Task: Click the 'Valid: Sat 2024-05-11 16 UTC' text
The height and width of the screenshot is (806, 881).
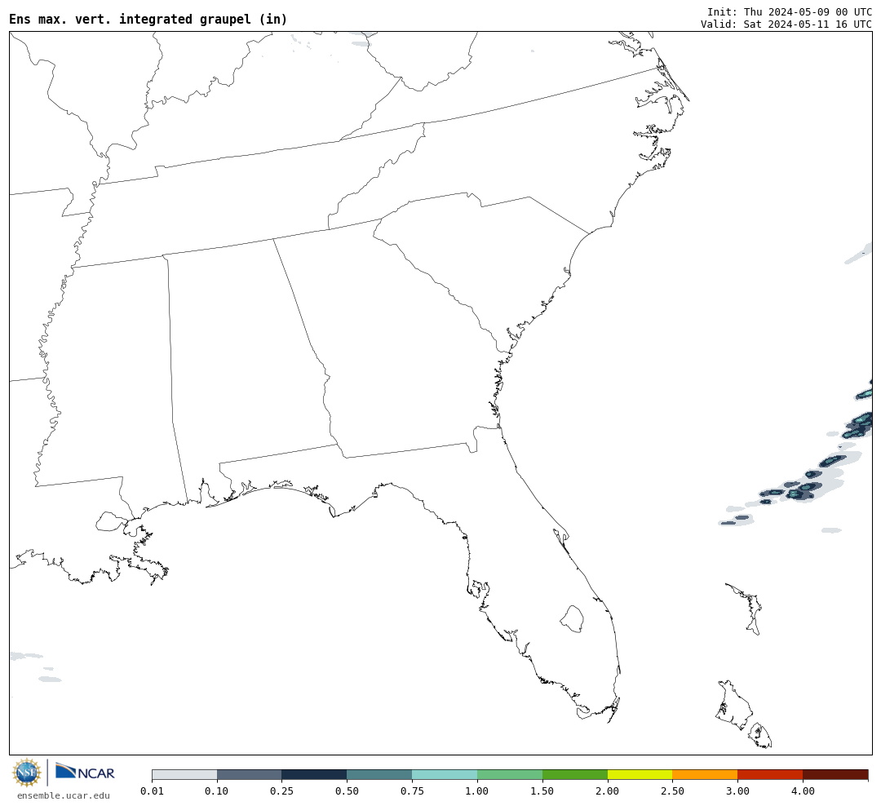Action: click(786, 24)
